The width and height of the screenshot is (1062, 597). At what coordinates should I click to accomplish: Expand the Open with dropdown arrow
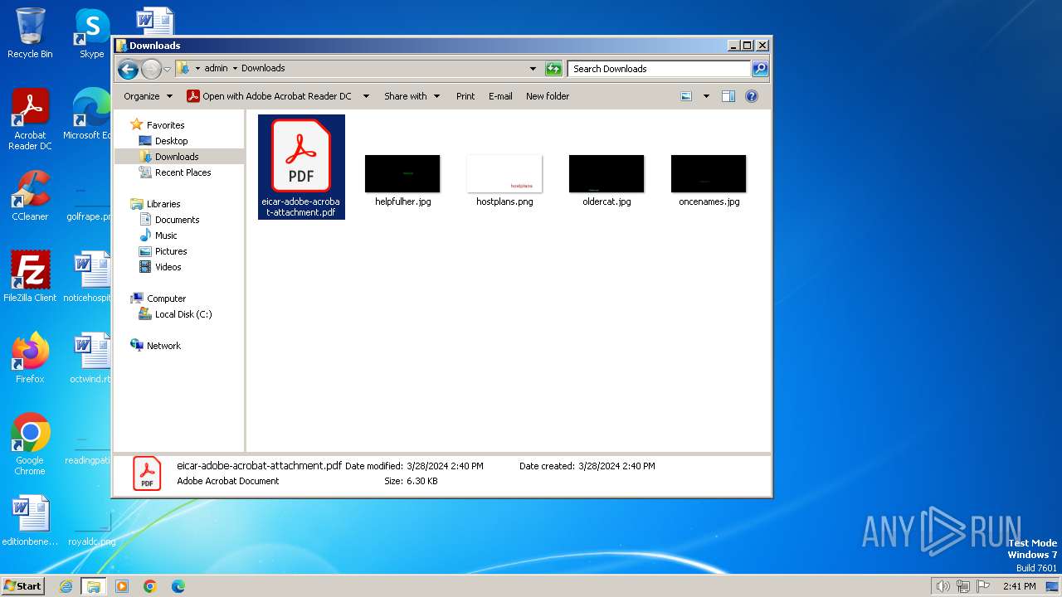pos(365,96)
